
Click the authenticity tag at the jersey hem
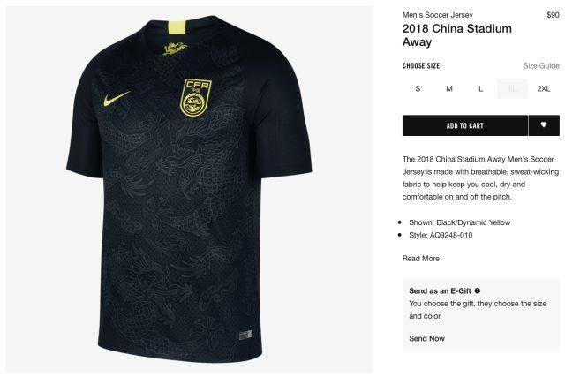pos(245,335)
